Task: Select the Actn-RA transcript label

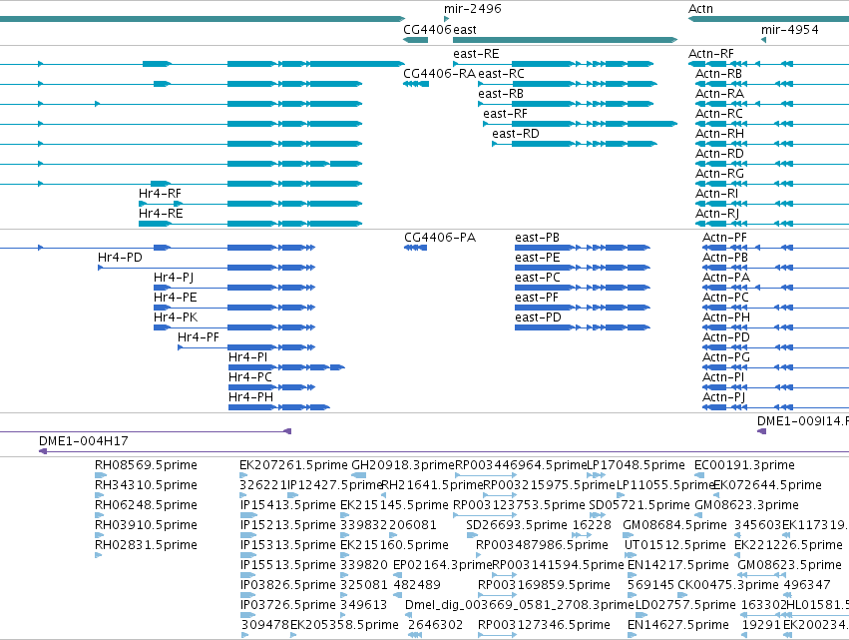Action: coord(719,94)
